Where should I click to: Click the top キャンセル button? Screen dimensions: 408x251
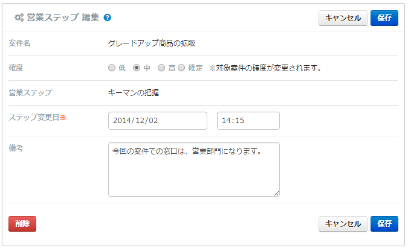click(x=343, y=18)
